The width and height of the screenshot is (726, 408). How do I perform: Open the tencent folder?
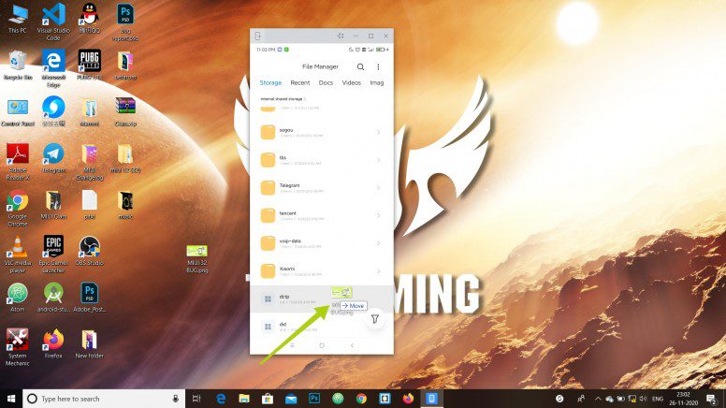tap(322, 216)
